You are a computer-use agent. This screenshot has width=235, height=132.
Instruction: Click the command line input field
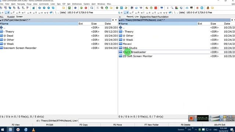tap(133, 121)
